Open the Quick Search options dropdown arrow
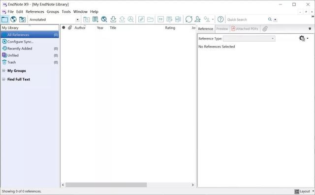The height and width of the screenshot is (195, 315). (x=275, y=20)
